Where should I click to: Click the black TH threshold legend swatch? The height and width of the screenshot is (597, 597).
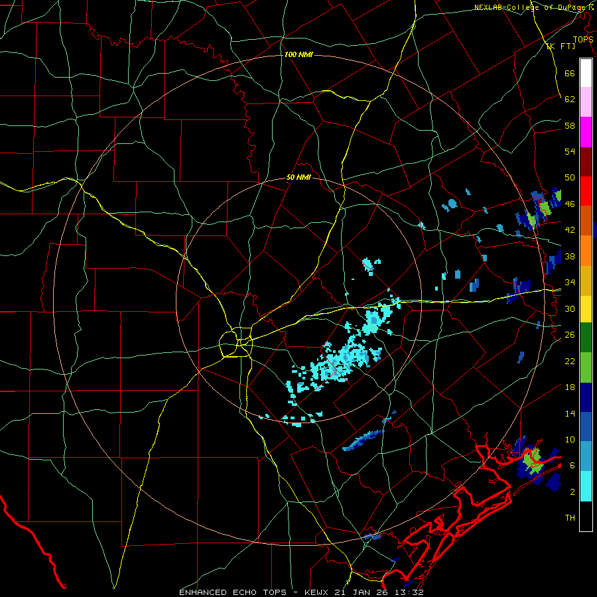(586, 516)
